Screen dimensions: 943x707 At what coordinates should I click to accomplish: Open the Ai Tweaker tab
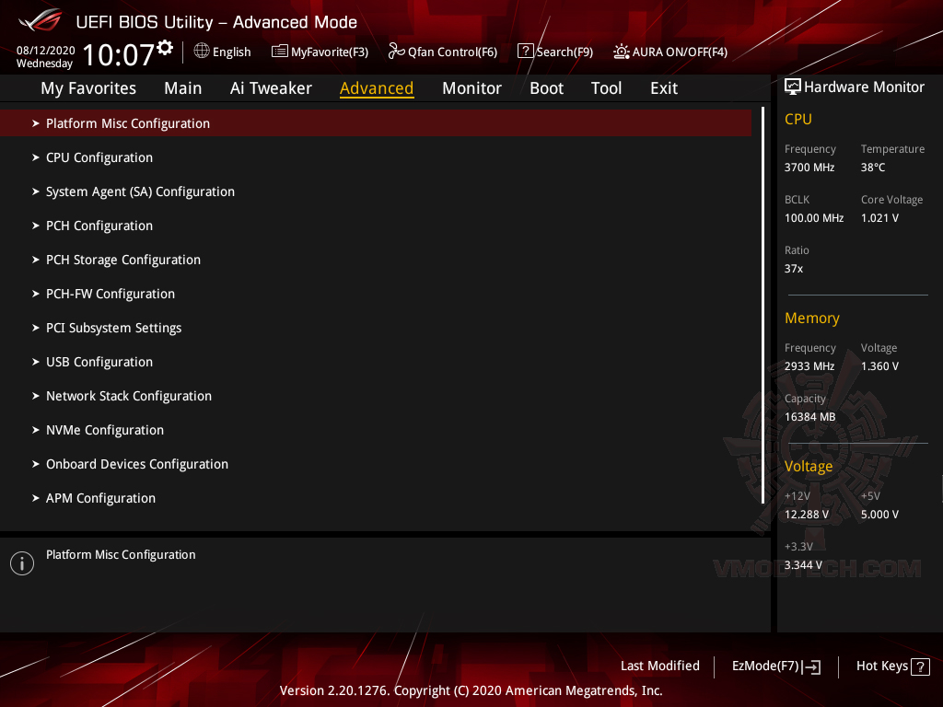(x=271, y=88)
